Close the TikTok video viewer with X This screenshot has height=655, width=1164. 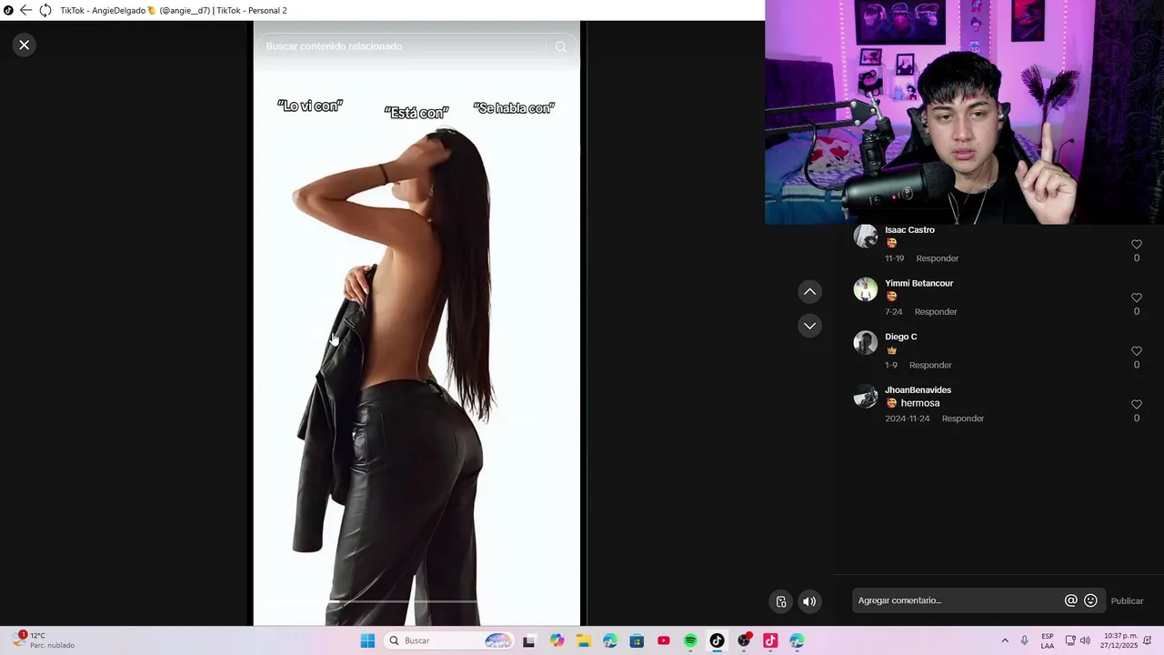pos(25,45)
